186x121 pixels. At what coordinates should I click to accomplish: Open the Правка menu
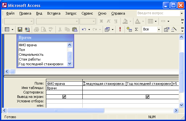click(25, 13)
